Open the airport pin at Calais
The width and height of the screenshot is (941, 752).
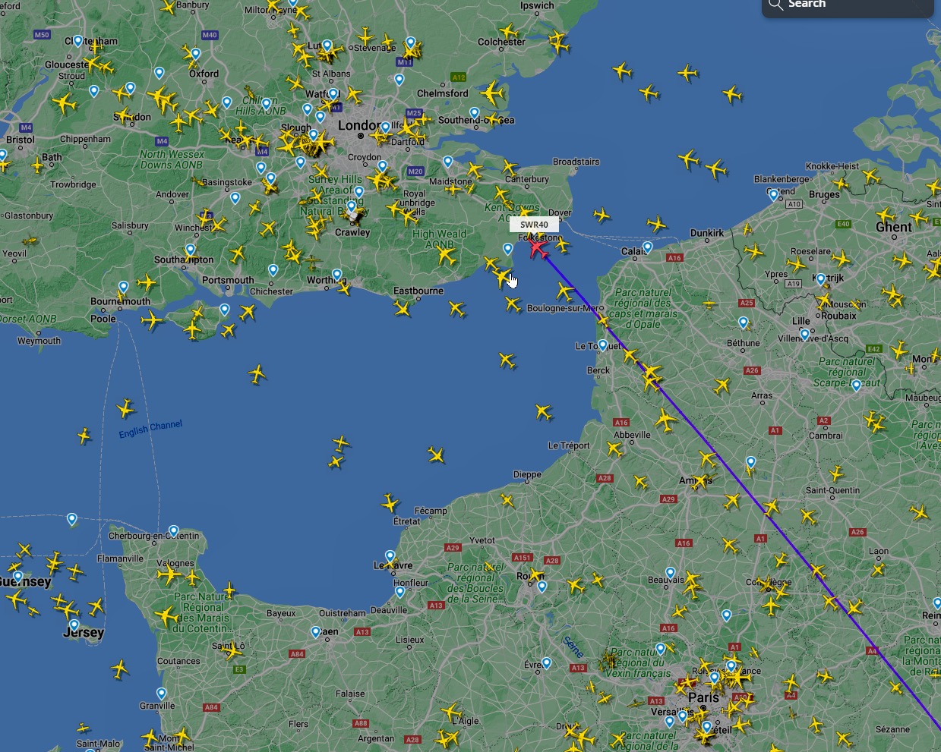click(x=647, y=247)
